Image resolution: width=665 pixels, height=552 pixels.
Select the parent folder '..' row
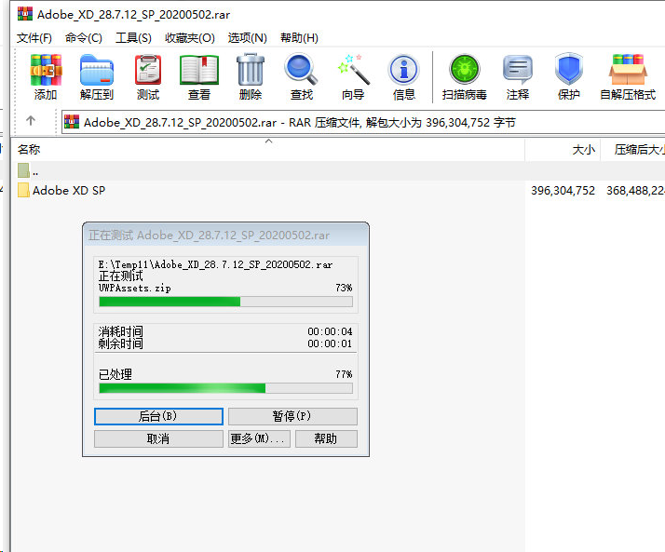[x=267, y=171]
